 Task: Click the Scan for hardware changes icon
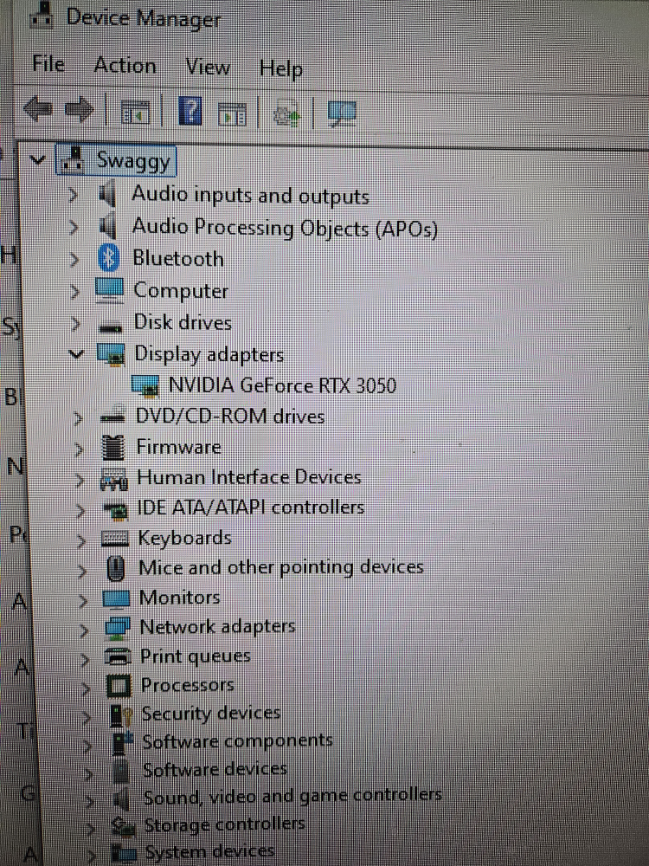coord(342,114)
